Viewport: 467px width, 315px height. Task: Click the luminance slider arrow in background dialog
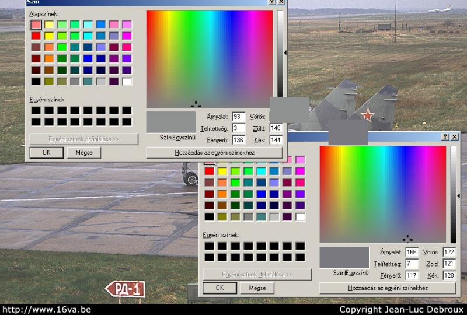tap(458, 196)
